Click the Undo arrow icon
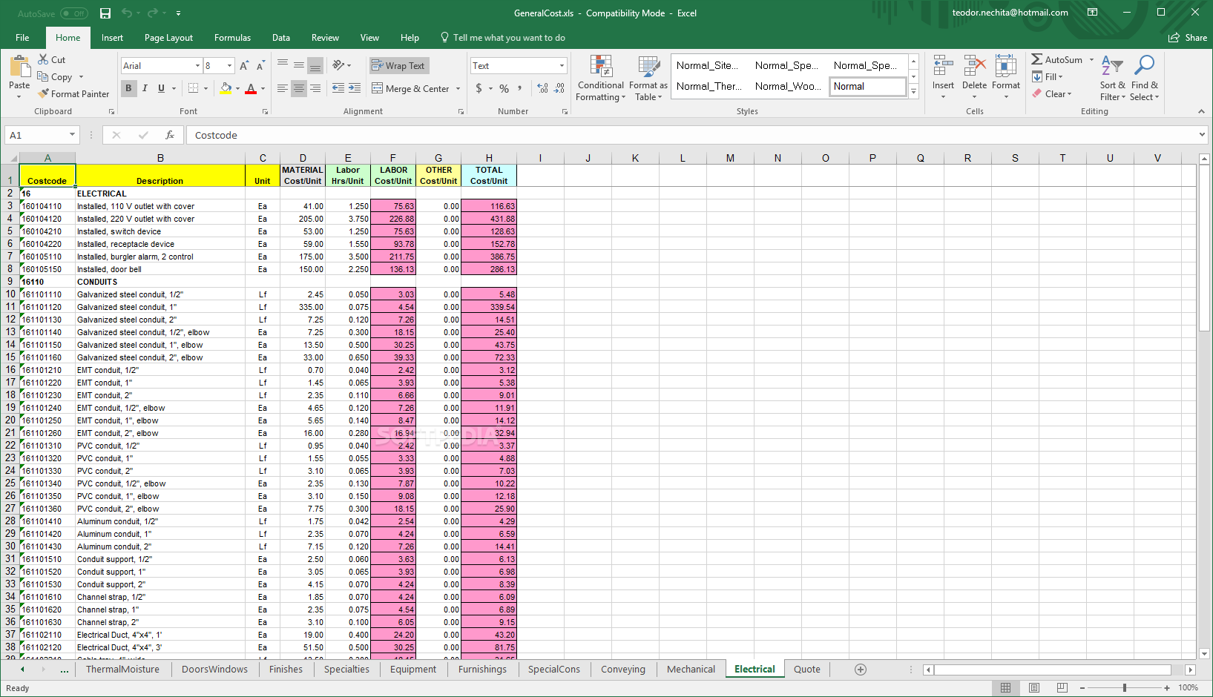1213x697 pixels. 126,13
